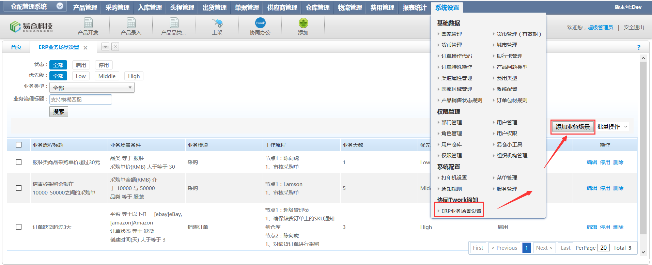Open the Twork 协同办公 icon
The width and height of the screenshot is (652, 265).
point(260,23)
